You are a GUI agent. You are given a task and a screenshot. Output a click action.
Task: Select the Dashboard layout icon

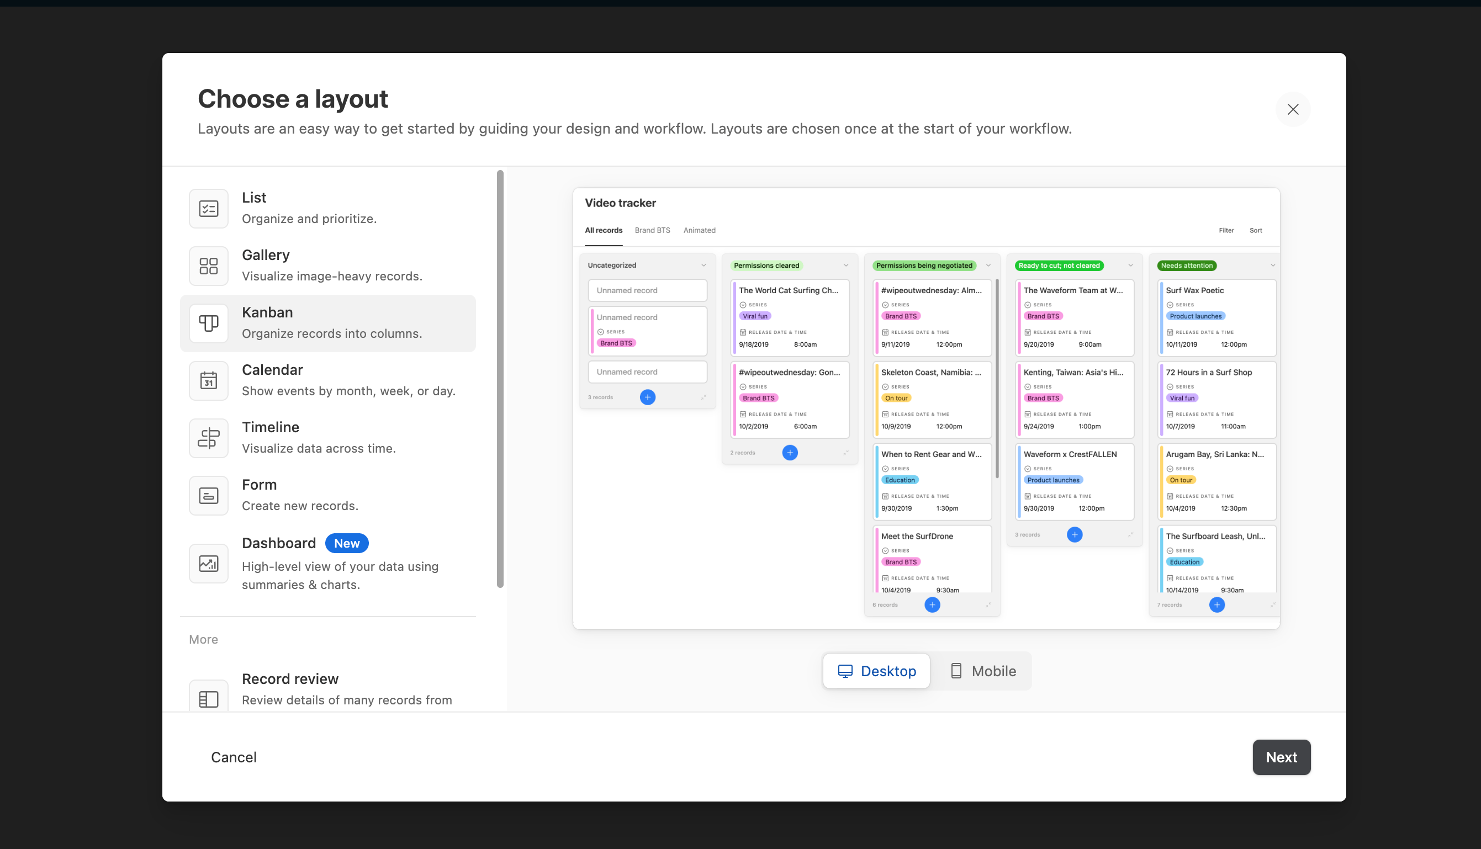click(x=209, y=563)
